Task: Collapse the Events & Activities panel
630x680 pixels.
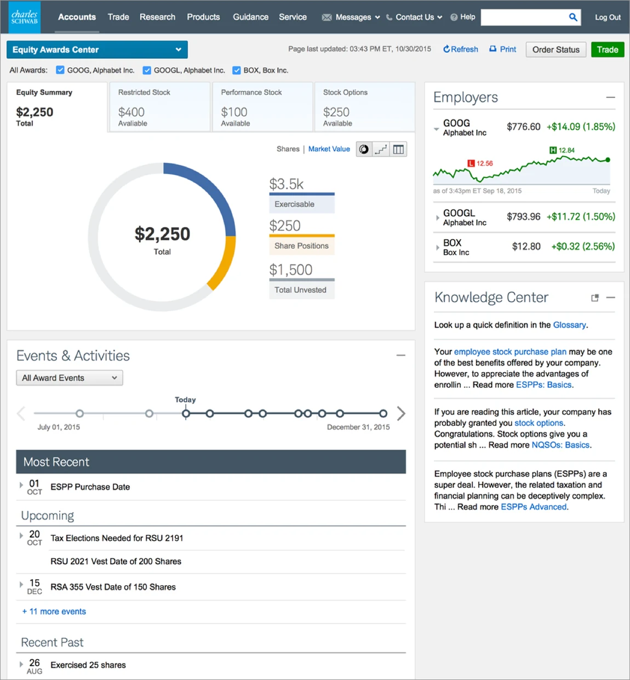Action: (401, 356)
